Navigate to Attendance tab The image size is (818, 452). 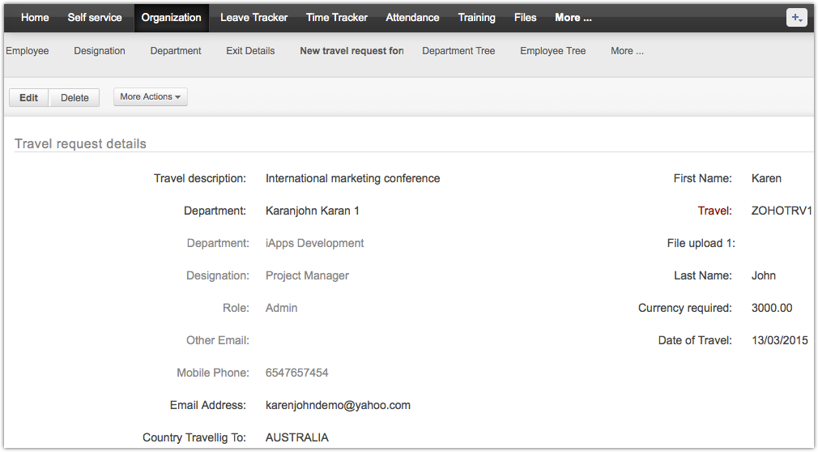412,18
